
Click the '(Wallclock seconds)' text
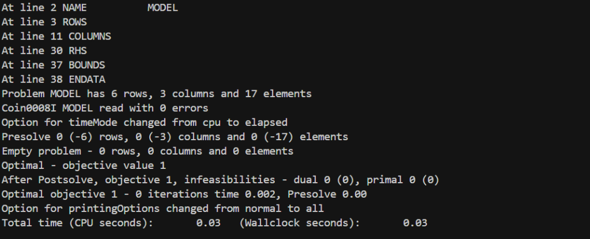click(300, 223)
